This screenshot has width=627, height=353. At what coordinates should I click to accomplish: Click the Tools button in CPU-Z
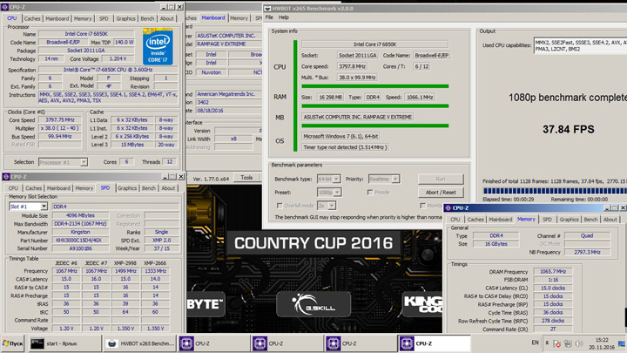point(246,178)
